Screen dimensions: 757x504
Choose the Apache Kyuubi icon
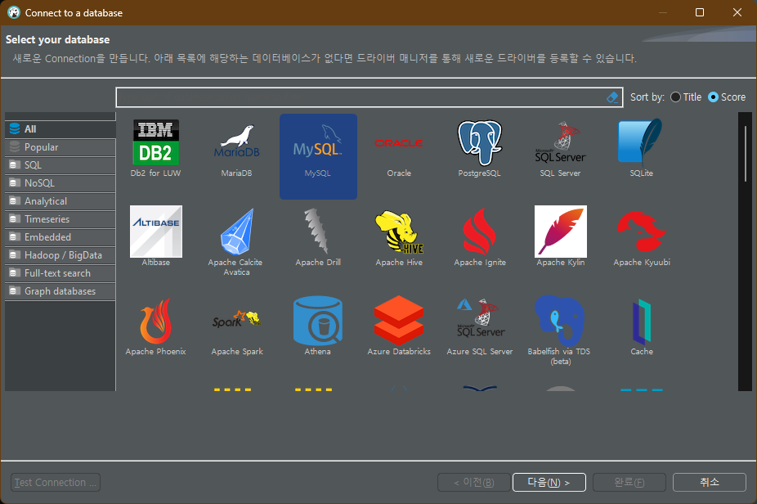[x=642, y=232]
